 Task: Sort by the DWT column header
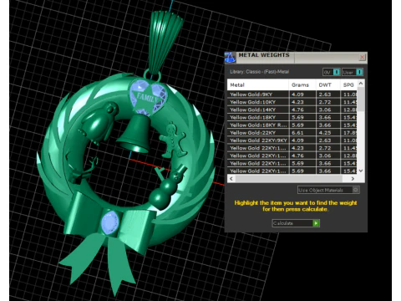(x=327, y=84)
